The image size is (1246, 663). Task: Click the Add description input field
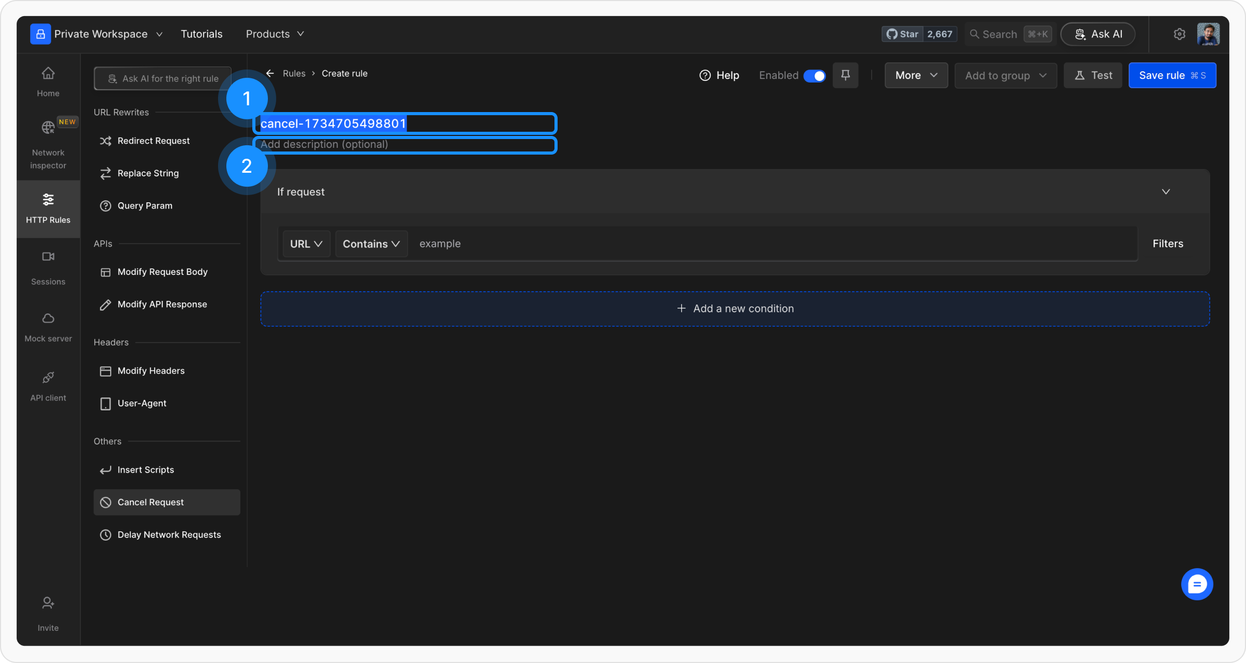(405, 145)
